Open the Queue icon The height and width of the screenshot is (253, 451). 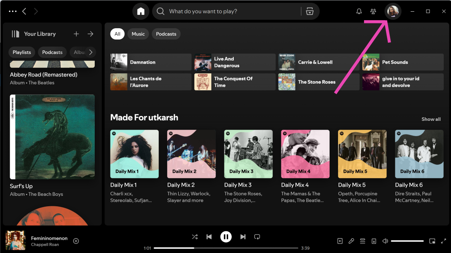tap(362, 241)
